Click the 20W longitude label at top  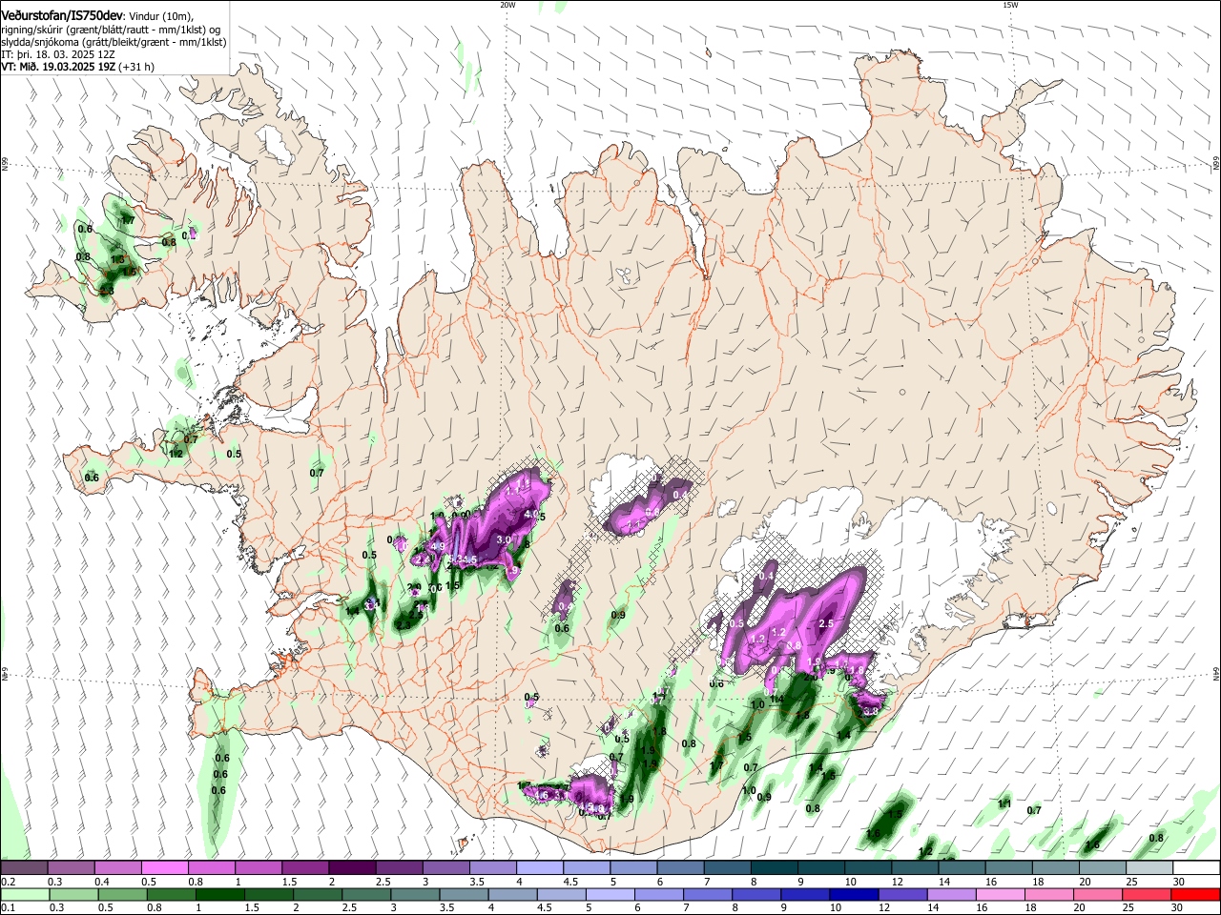coord(507,5)
